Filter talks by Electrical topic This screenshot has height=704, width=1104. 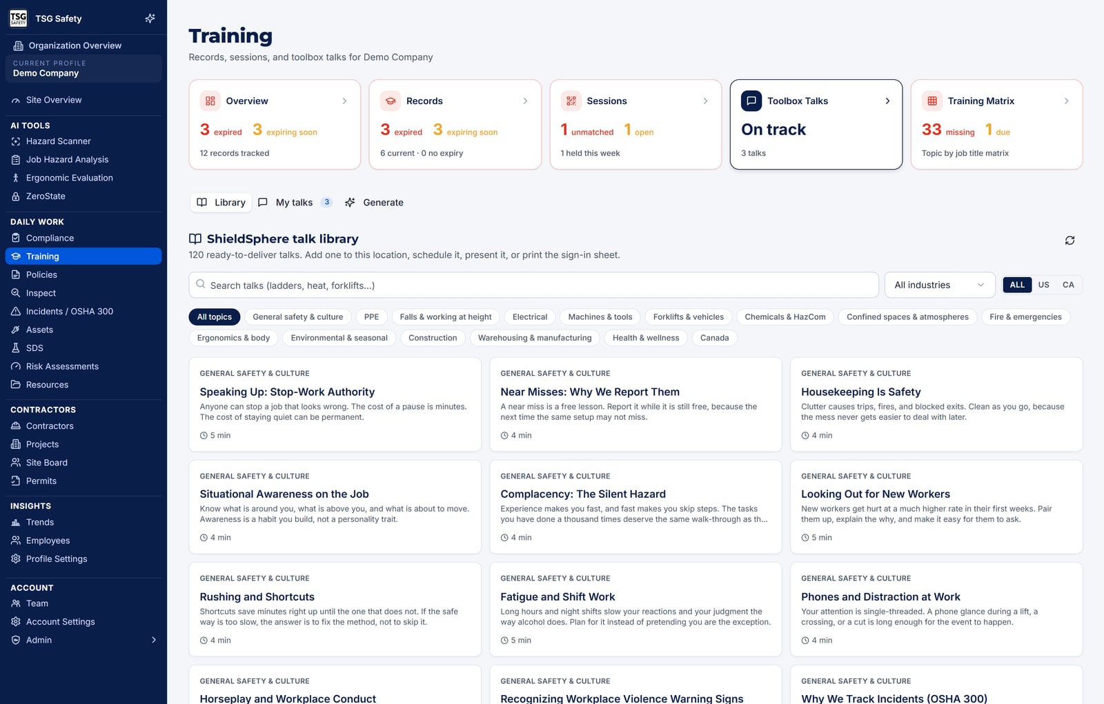pos(530,317)
